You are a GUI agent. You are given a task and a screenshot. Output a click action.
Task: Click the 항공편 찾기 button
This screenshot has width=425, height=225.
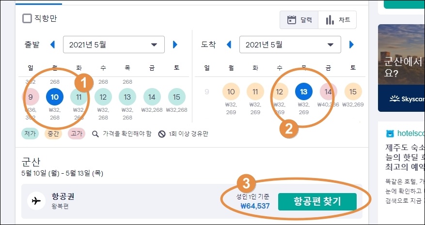pyautogui.click(x=317, y=202)
